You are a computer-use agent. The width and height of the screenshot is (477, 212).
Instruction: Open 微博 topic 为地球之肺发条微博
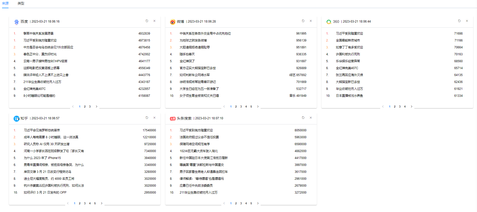coord(193,40)
